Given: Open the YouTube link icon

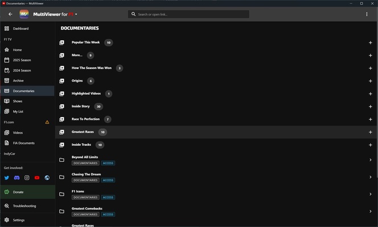Looking at the screenshot, I should point(37,178).
